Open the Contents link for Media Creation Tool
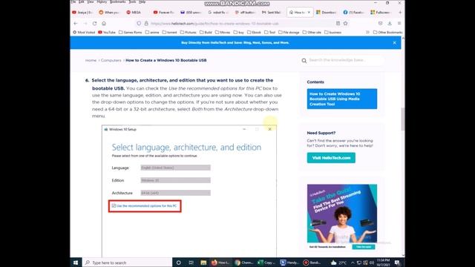This screenshot has height=267, width=475. click(342, 99)
